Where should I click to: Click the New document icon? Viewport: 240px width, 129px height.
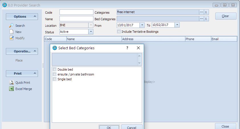(x=11, y=32)
